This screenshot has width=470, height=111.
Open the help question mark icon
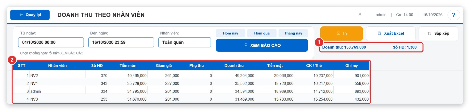click(454, 15)
